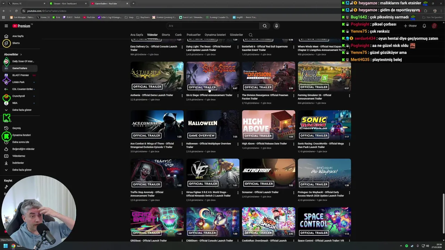Screen dimensions: 445x250
Task: Open options menu for Asthenia video
Action: [182, 95]
